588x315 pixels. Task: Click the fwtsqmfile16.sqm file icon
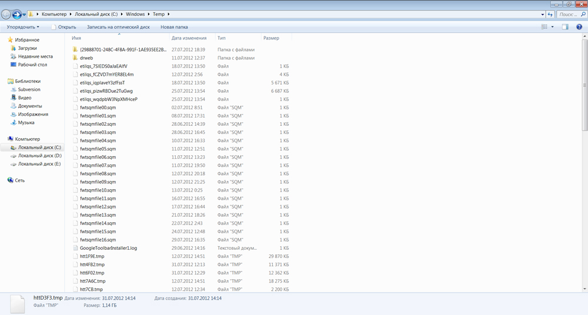pyautogui.click(x=75, y=240)
